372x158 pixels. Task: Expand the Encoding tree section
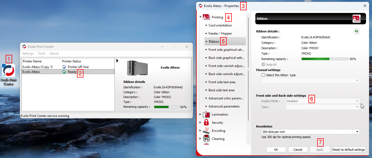click(x=200, y=130)
